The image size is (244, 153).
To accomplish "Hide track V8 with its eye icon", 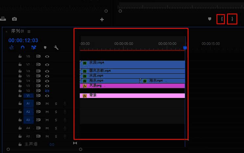I will [x=47, y=56].
